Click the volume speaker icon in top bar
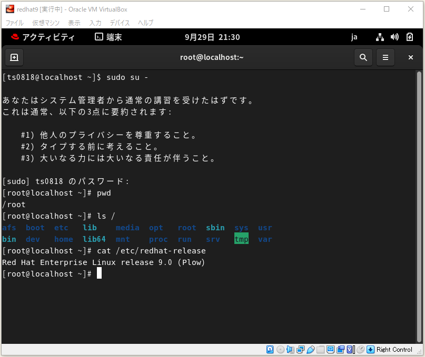 (394, 37)
